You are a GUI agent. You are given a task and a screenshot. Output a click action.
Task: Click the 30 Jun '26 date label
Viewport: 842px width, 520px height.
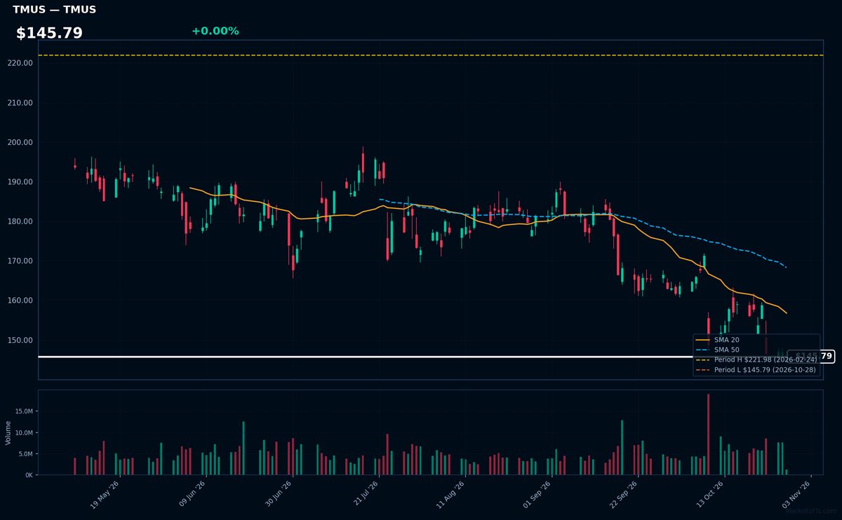tap(278, 495)
